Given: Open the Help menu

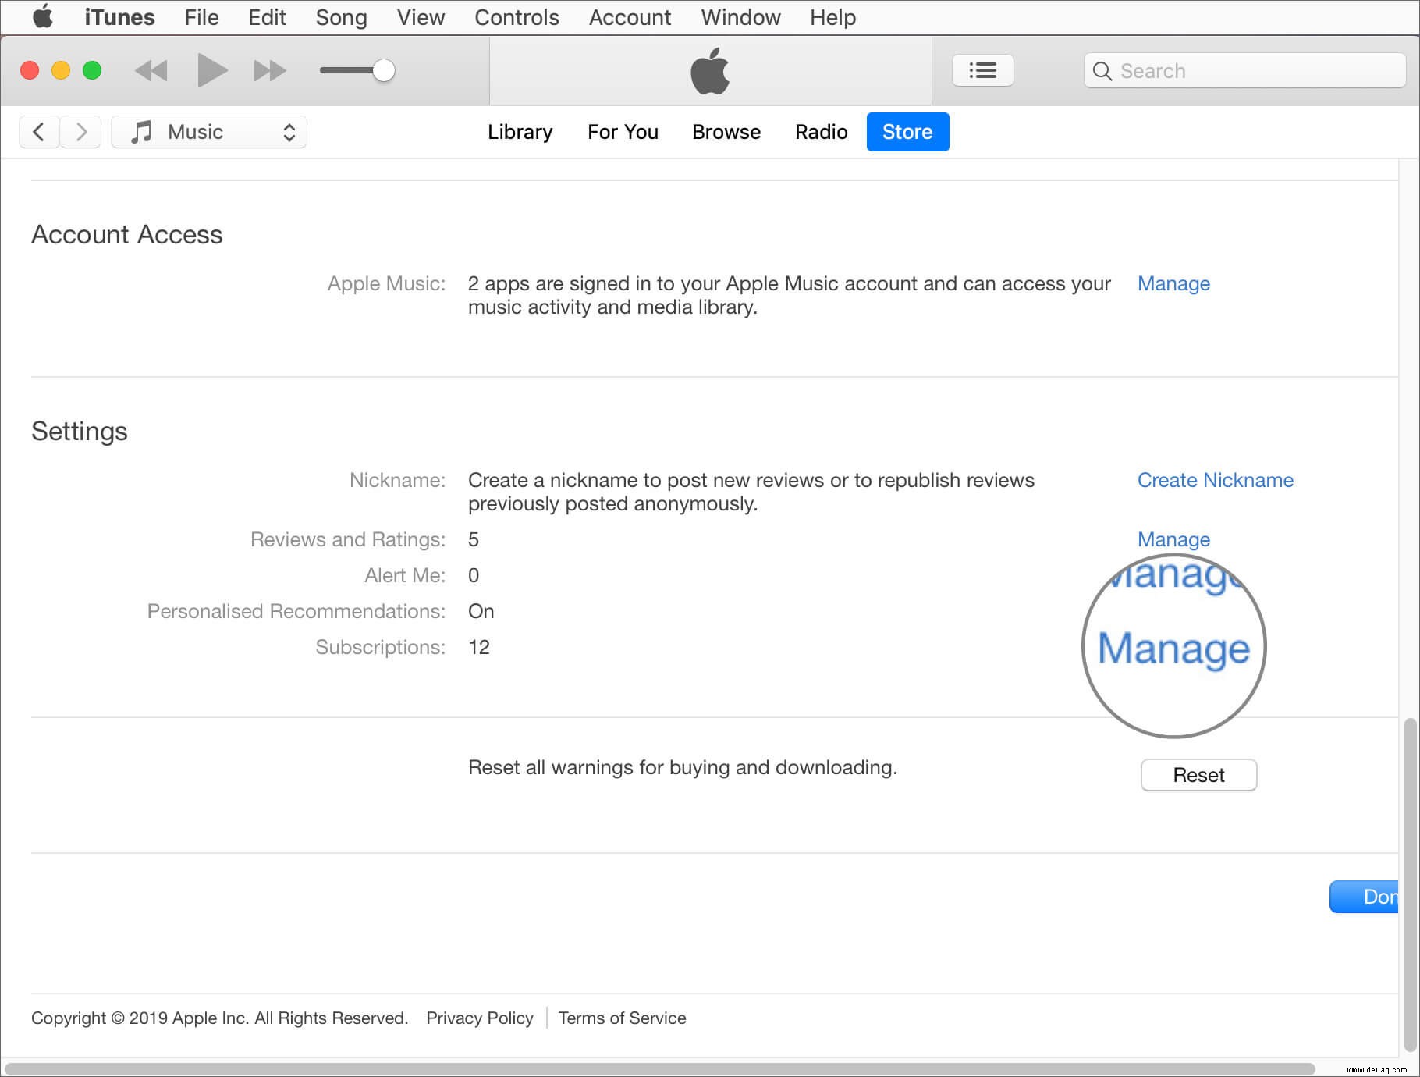Looking at the screenshot, I should [832, 17].
